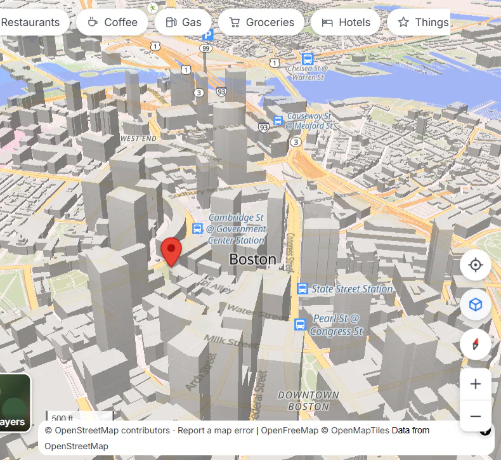Select Pearl St @ Congress St bus icon
Viewport: 501px width, 460px height.
(300, 324)
